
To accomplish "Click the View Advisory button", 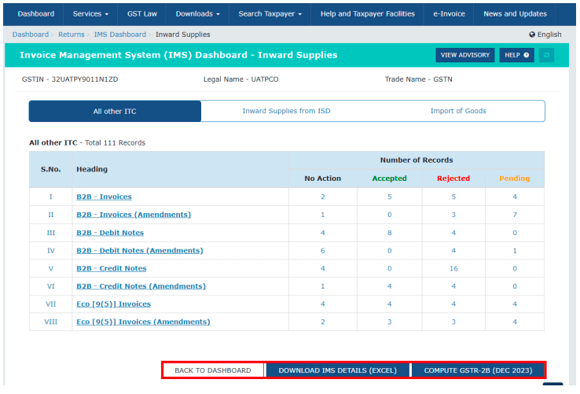I will click(465, 55).
